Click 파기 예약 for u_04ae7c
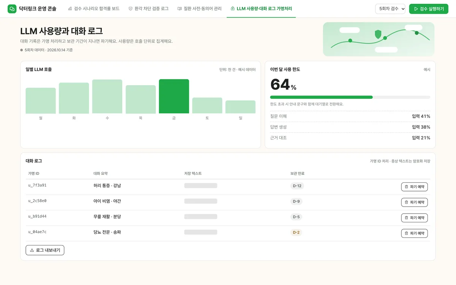 [x=414, y=233]
